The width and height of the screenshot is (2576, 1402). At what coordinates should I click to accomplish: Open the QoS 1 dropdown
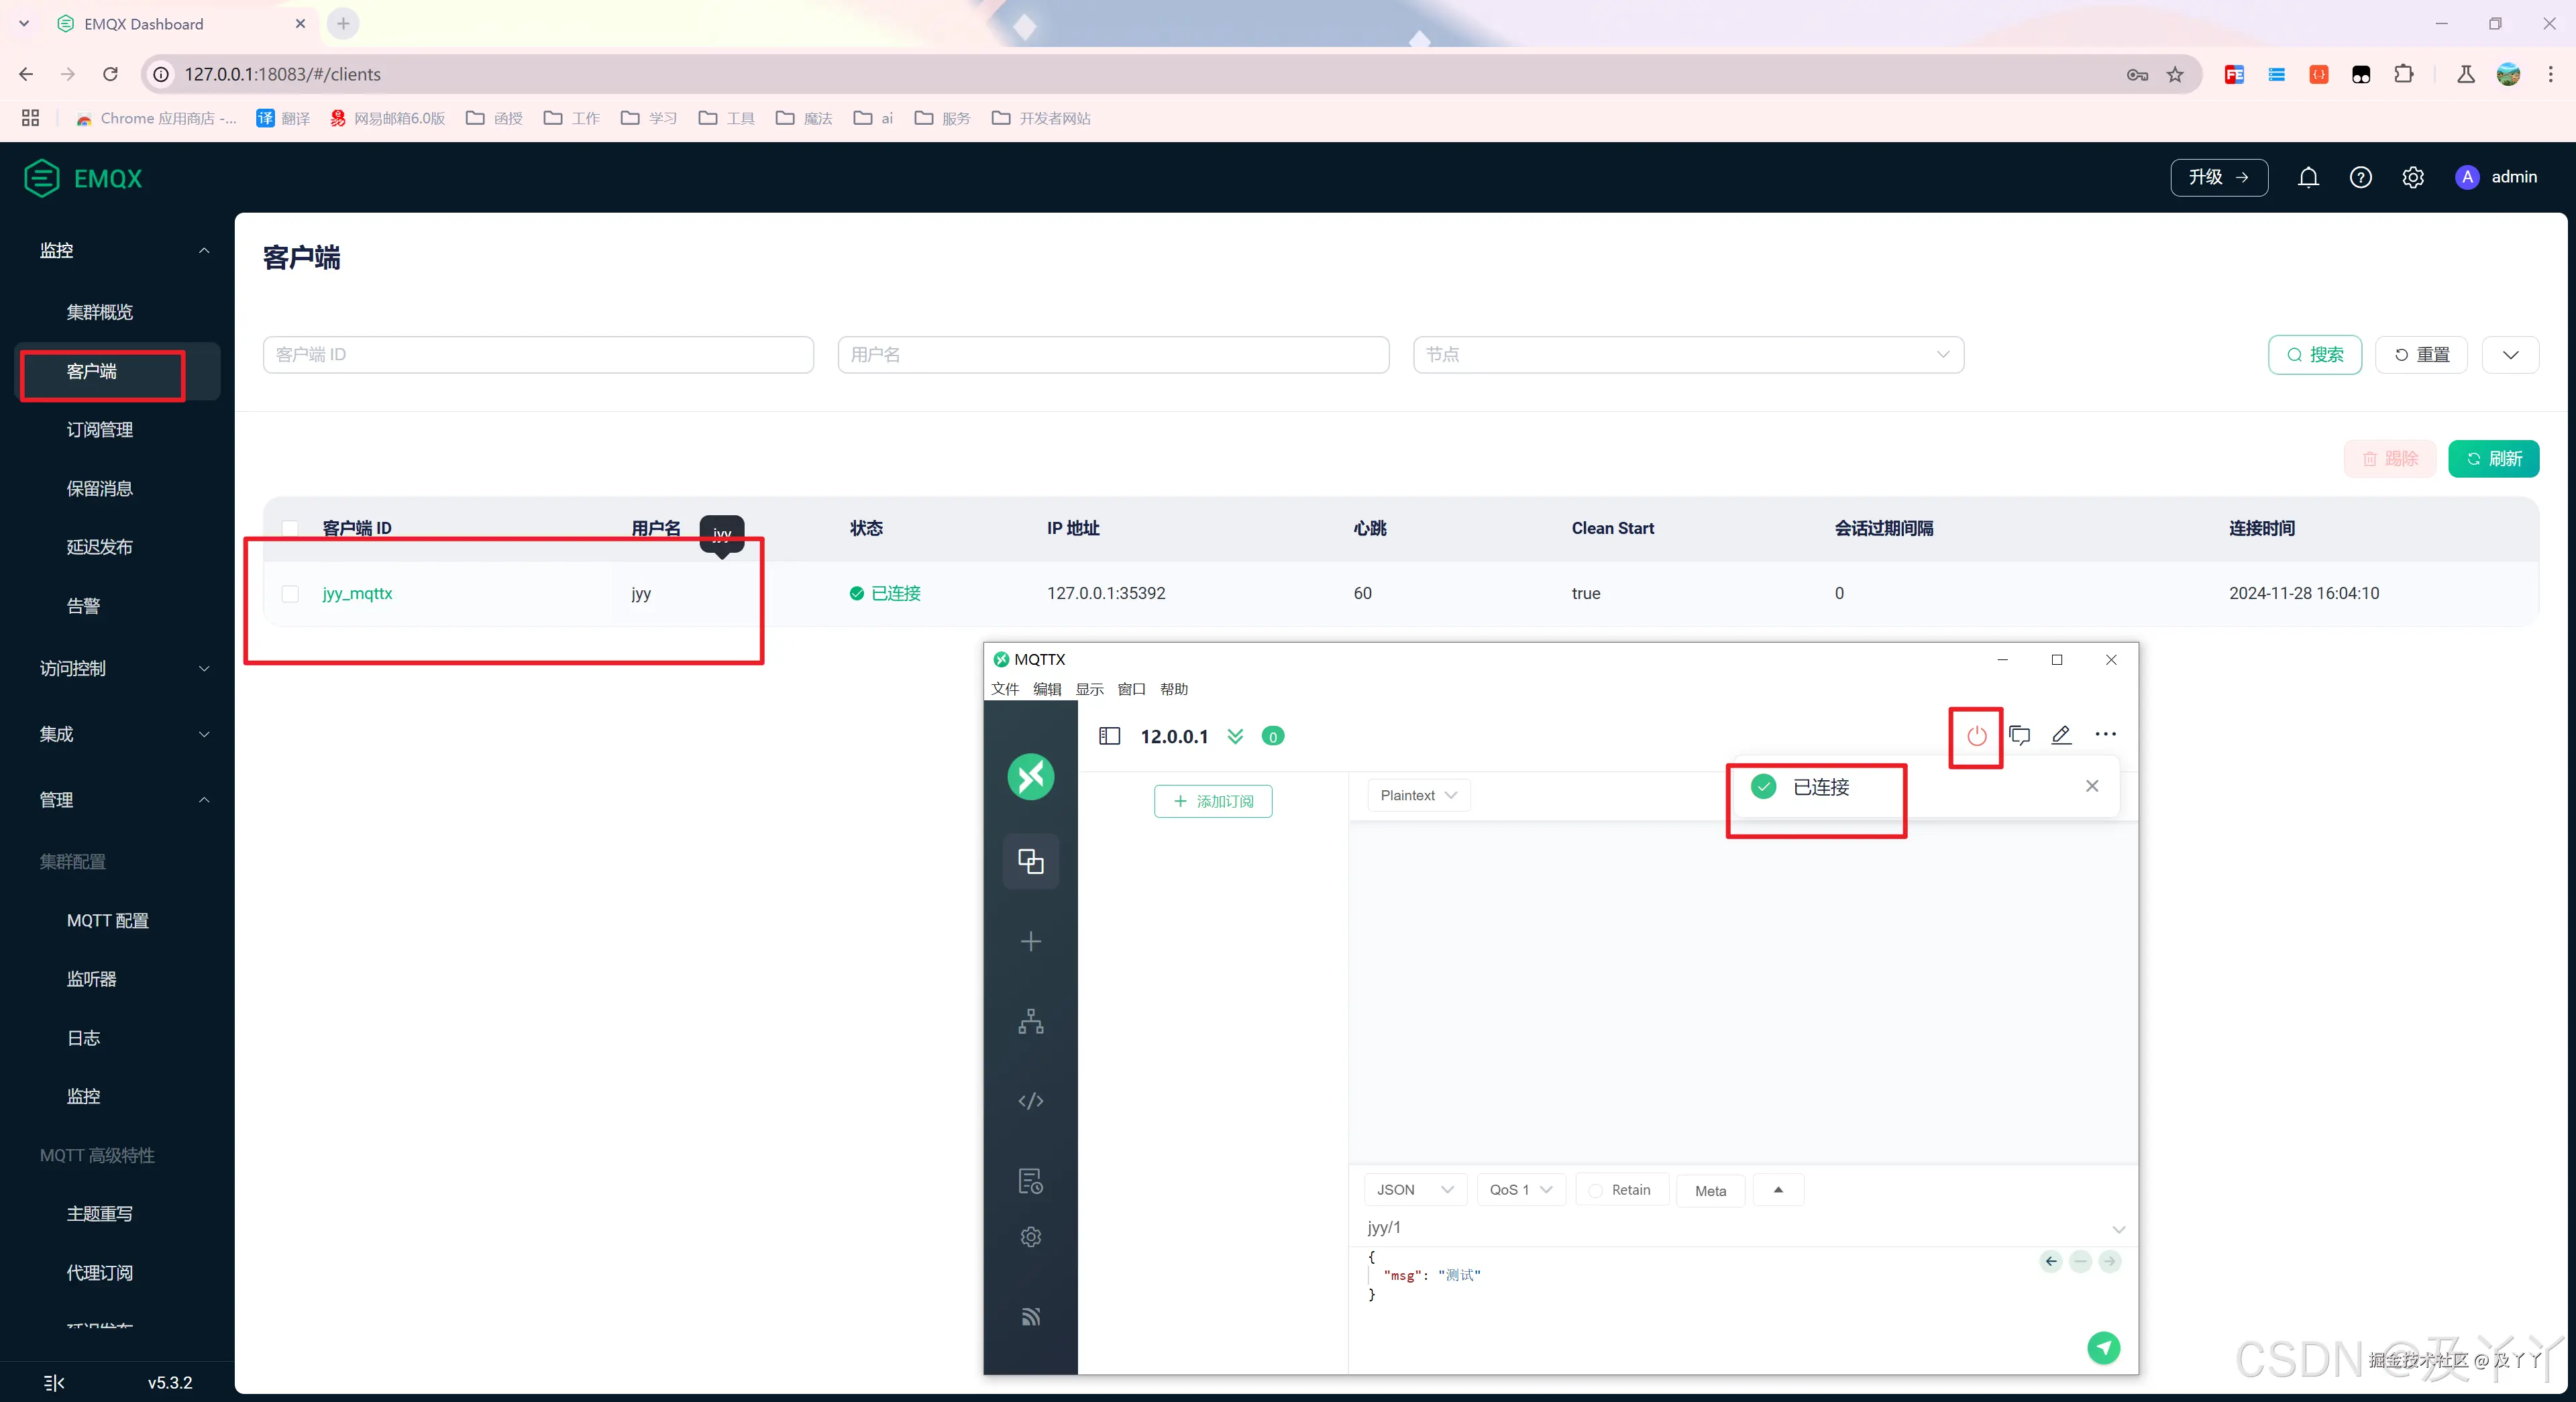(x=1520, y=1190)
